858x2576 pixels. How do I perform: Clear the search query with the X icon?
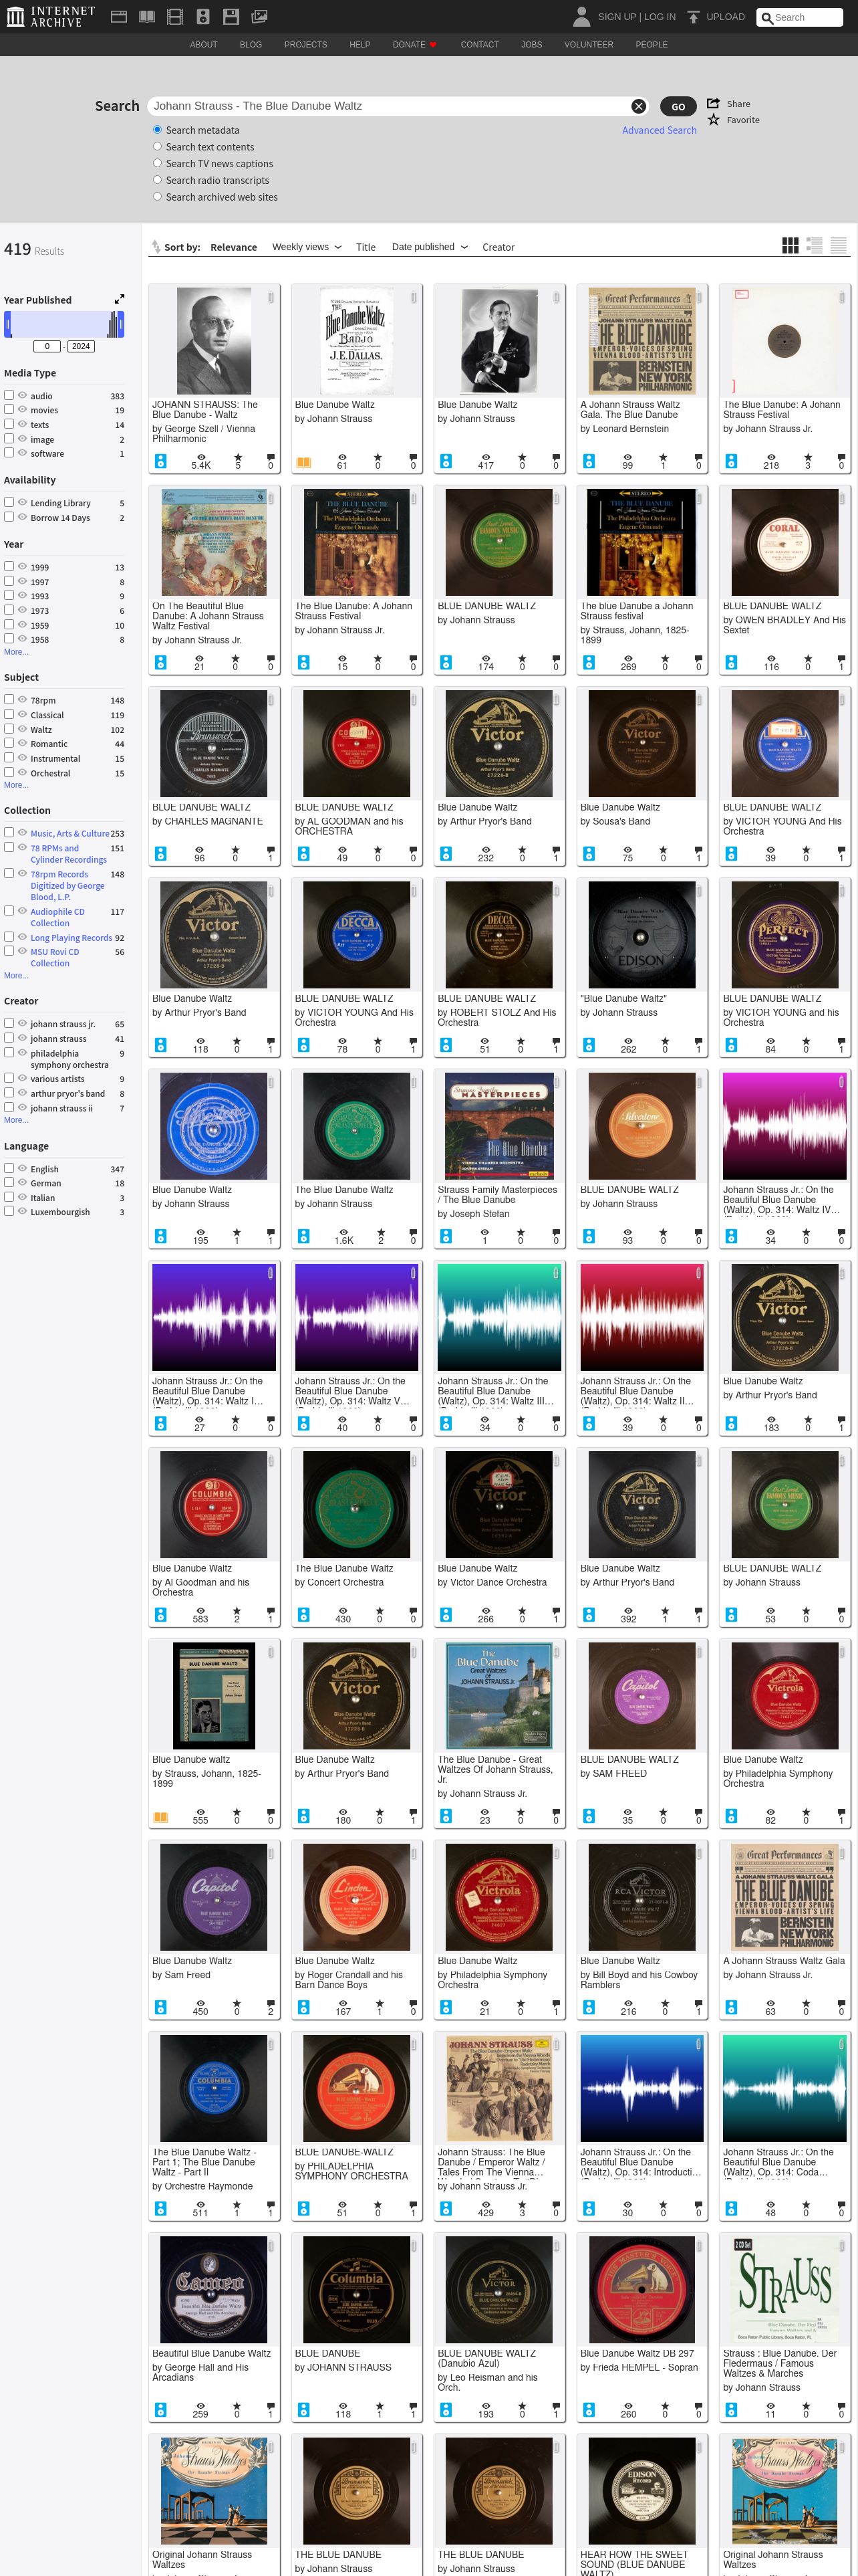(x=638, y=106)
